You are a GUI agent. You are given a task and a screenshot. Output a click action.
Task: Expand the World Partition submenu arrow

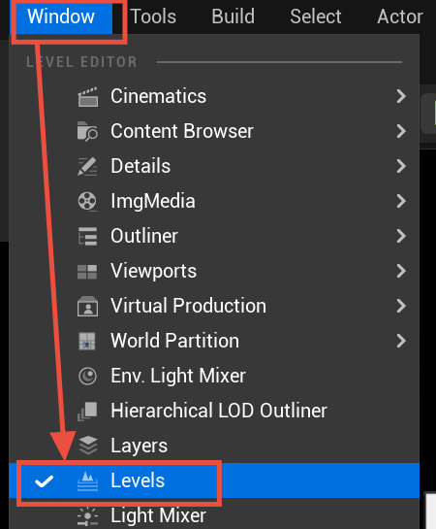[x=401, y=341]
